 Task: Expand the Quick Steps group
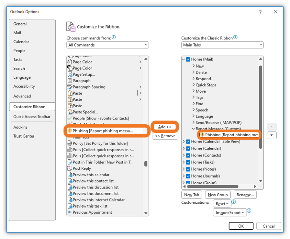coord(194,85)
